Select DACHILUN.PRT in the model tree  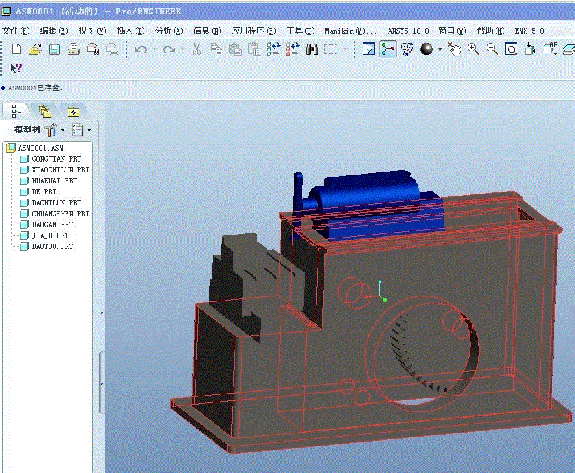tap(56, 203)
